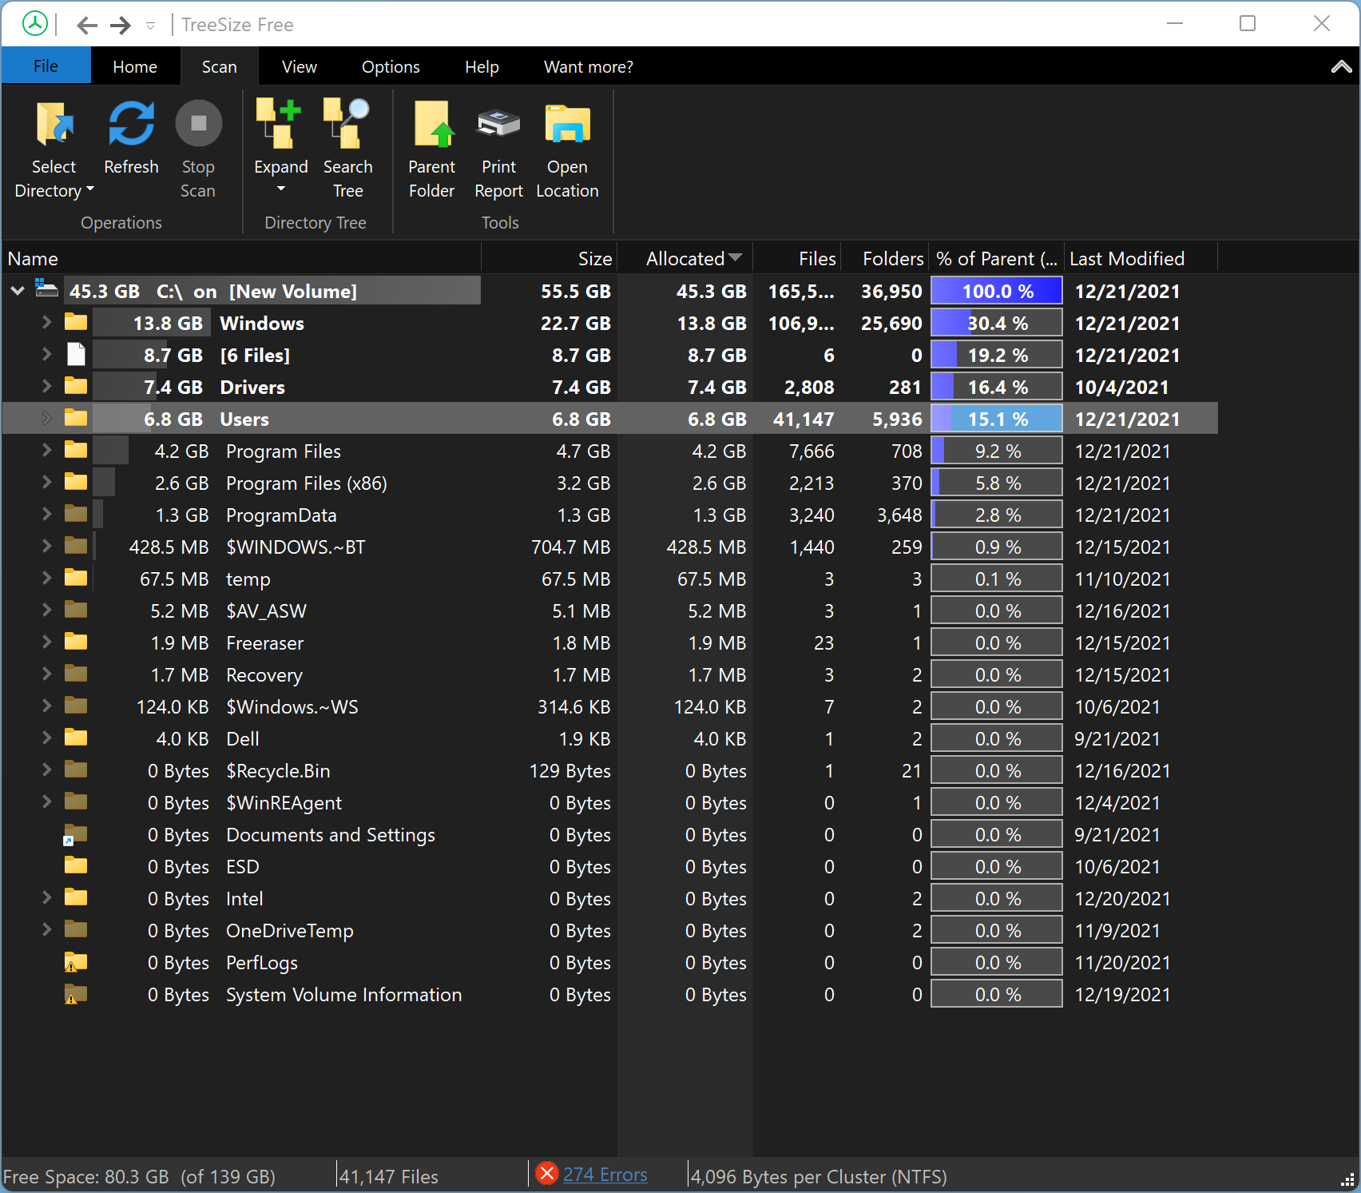1361x1193 pixels.
Task: Open the 274 Errors link
Action: click(x=605, y=1175)
